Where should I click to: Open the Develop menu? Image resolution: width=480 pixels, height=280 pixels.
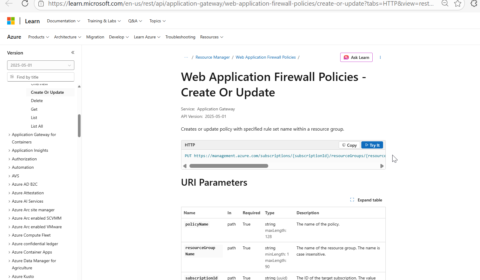(x=119, y=37)
